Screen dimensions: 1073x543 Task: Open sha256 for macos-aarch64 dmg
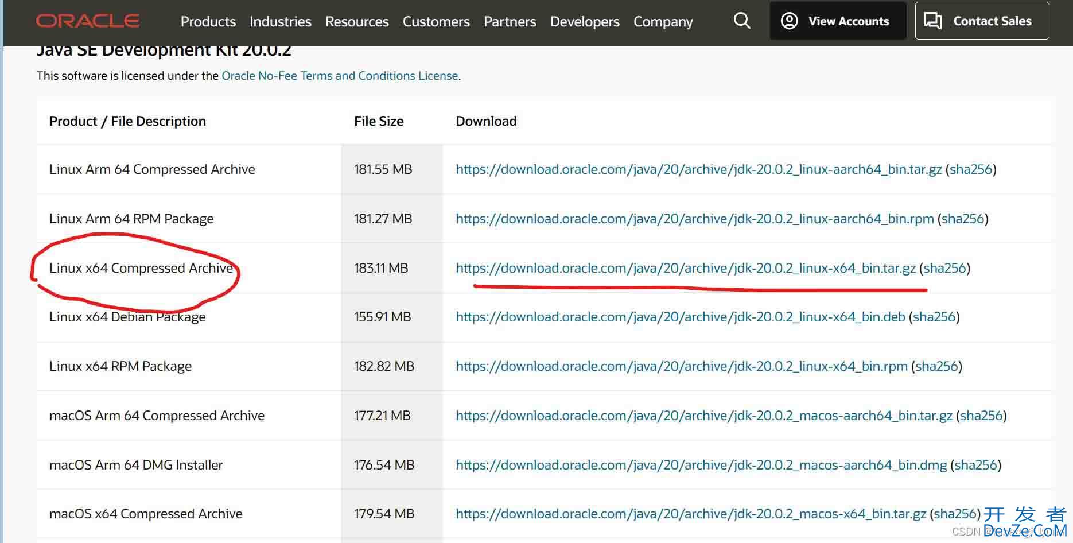975,465
